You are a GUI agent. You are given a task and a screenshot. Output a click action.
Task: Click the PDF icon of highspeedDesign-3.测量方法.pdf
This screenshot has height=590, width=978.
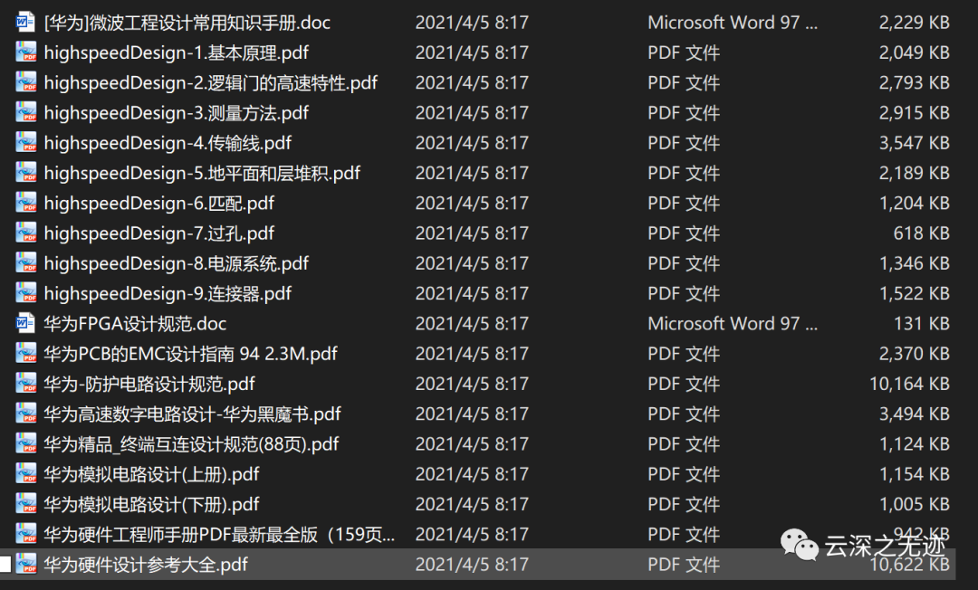click(25, 112)
